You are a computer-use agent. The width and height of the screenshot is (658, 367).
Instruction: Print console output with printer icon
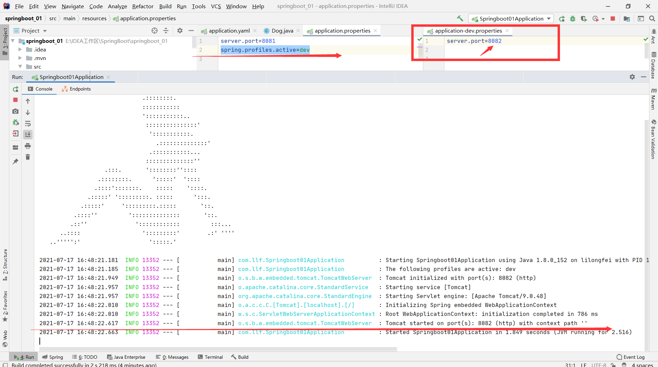[28, 146]
